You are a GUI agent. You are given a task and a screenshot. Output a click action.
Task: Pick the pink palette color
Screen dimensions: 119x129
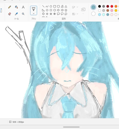112,10
